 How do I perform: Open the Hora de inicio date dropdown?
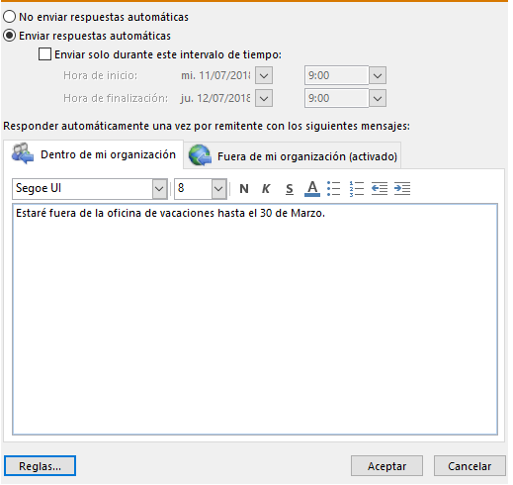pyautogui.click(x=264, y=75)
